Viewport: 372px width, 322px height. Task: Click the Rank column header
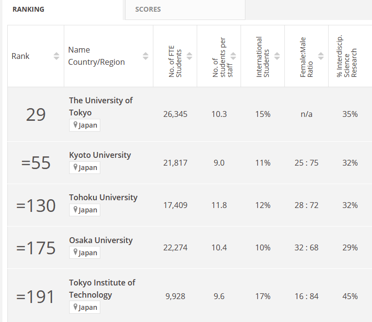tap(36, 56)
